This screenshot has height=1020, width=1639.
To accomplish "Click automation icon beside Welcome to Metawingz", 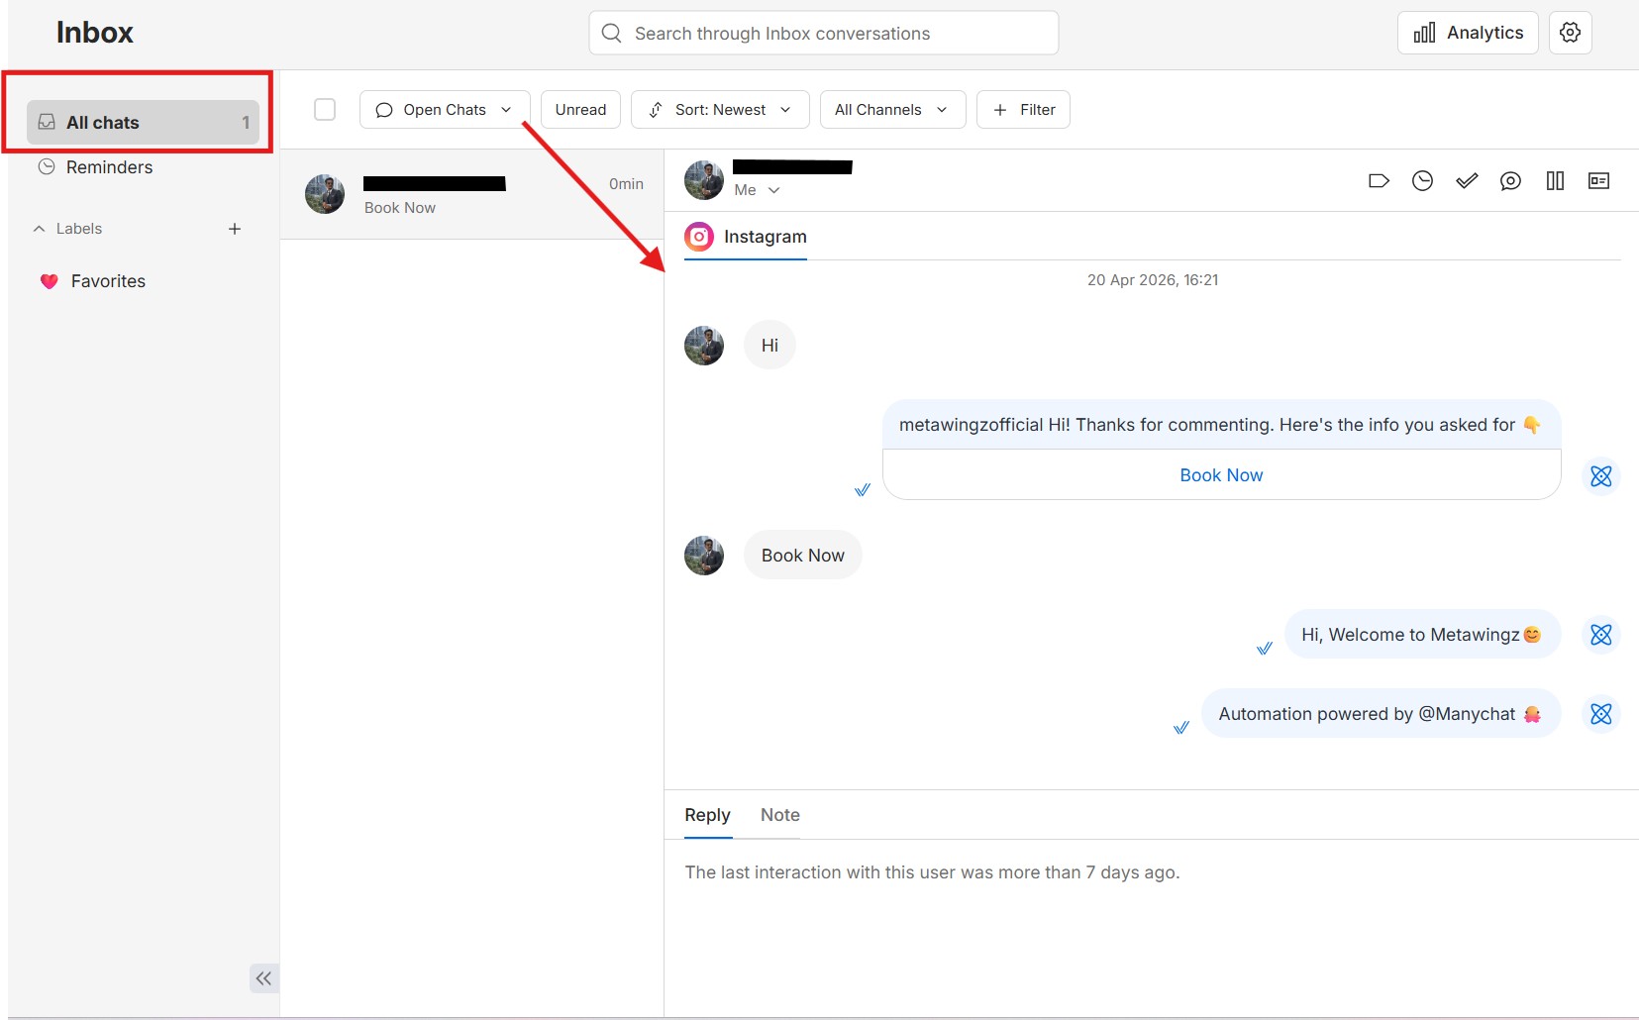I will click(1600, 635).
